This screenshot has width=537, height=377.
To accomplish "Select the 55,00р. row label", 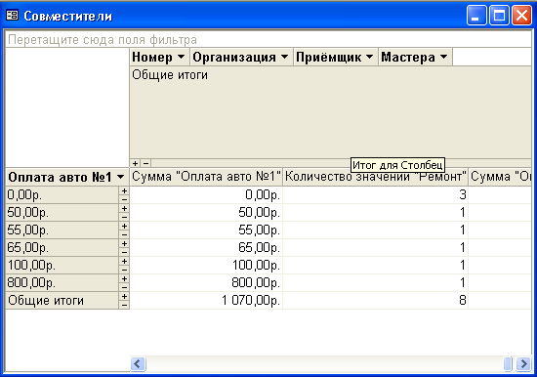I will click(x=62, y=230).
